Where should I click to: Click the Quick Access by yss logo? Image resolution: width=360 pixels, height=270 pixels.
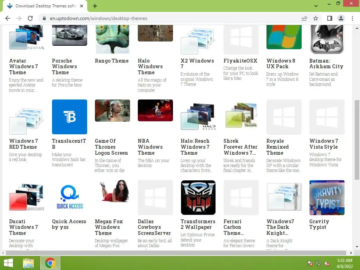point(70,197)
